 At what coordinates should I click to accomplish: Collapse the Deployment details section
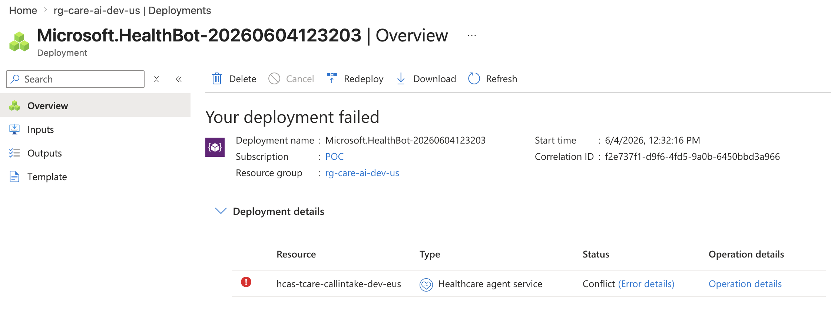click(221, 211)
